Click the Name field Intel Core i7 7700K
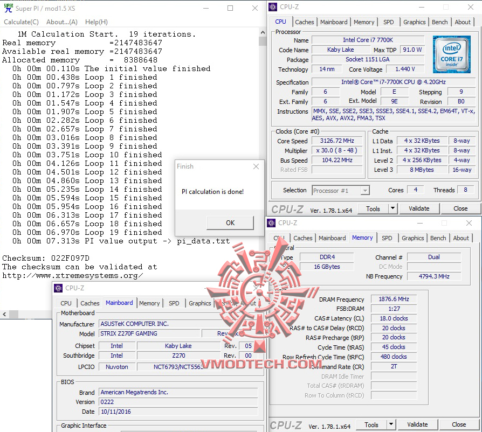The width and height of the screenshot is (482, 432). 368,40
